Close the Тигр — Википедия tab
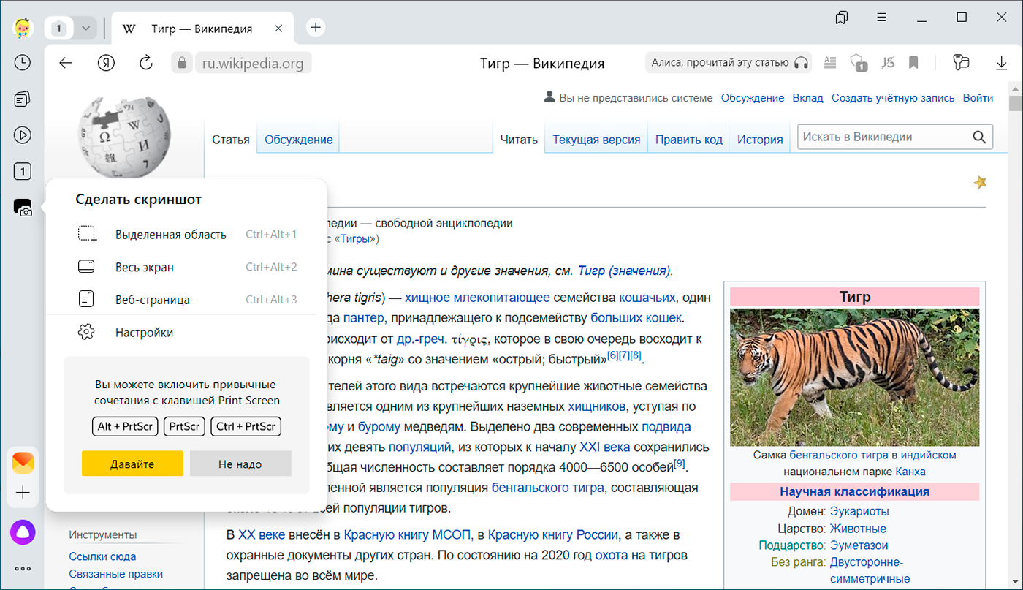This screenshot has width=1023, height=590. [x=278, y=29]
